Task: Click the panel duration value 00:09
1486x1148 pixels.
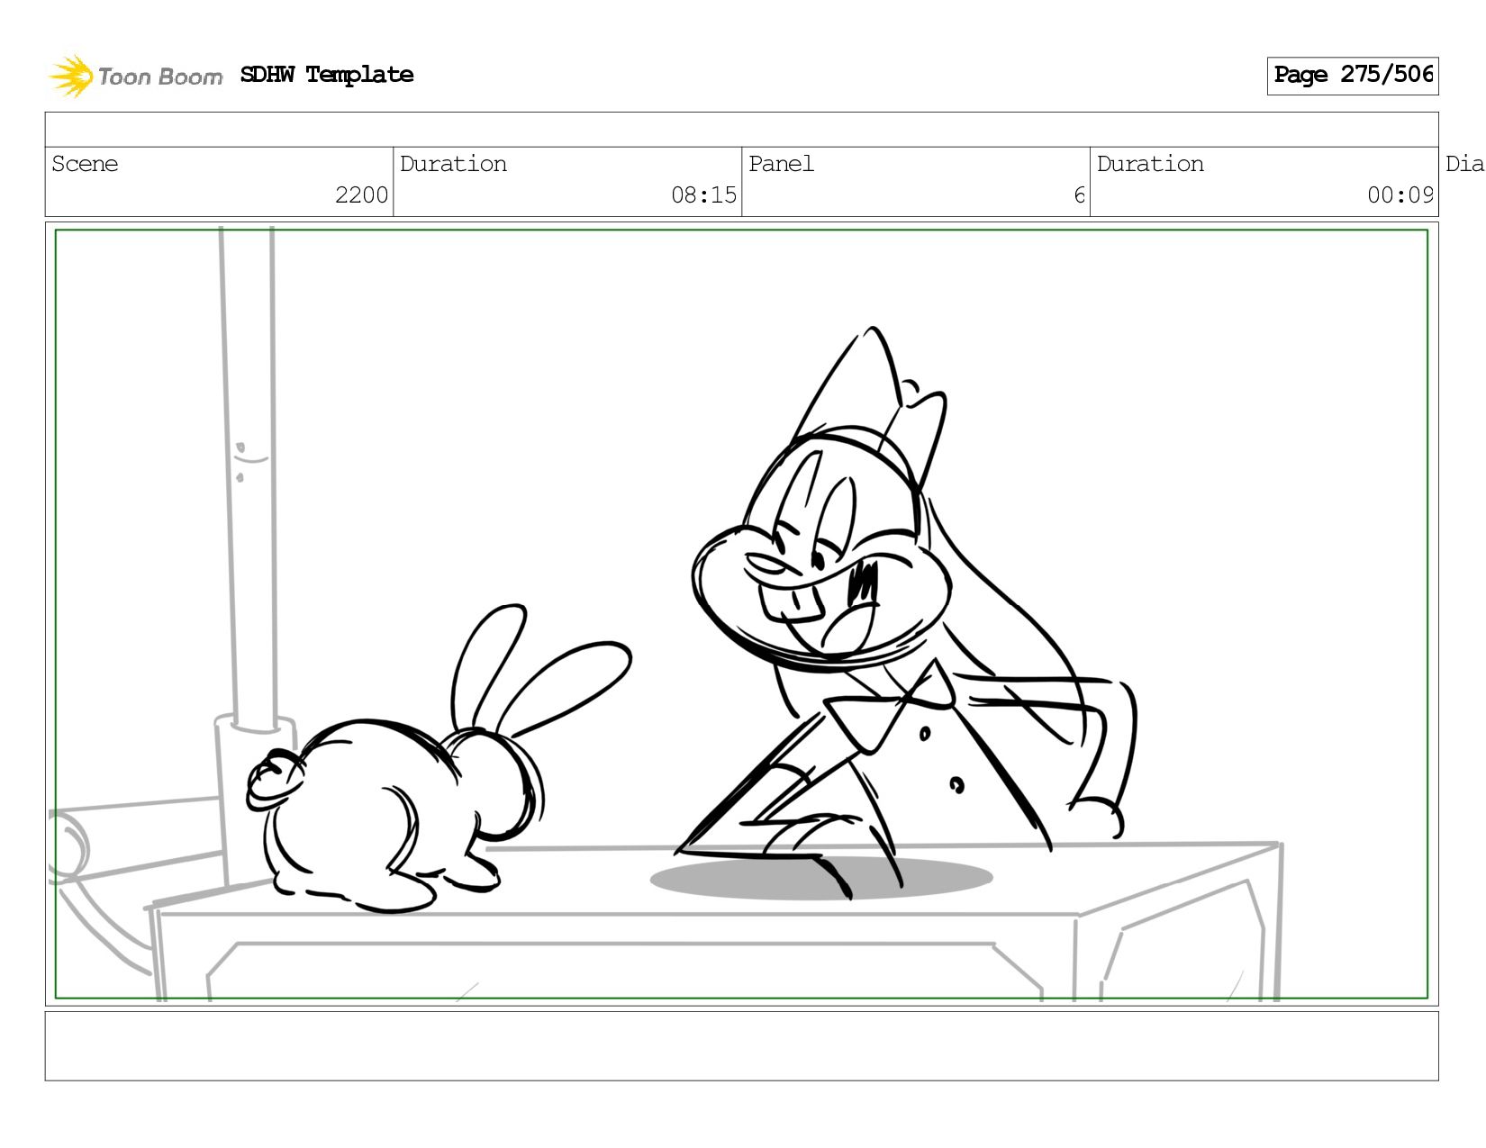Action: coord(1400,195)
